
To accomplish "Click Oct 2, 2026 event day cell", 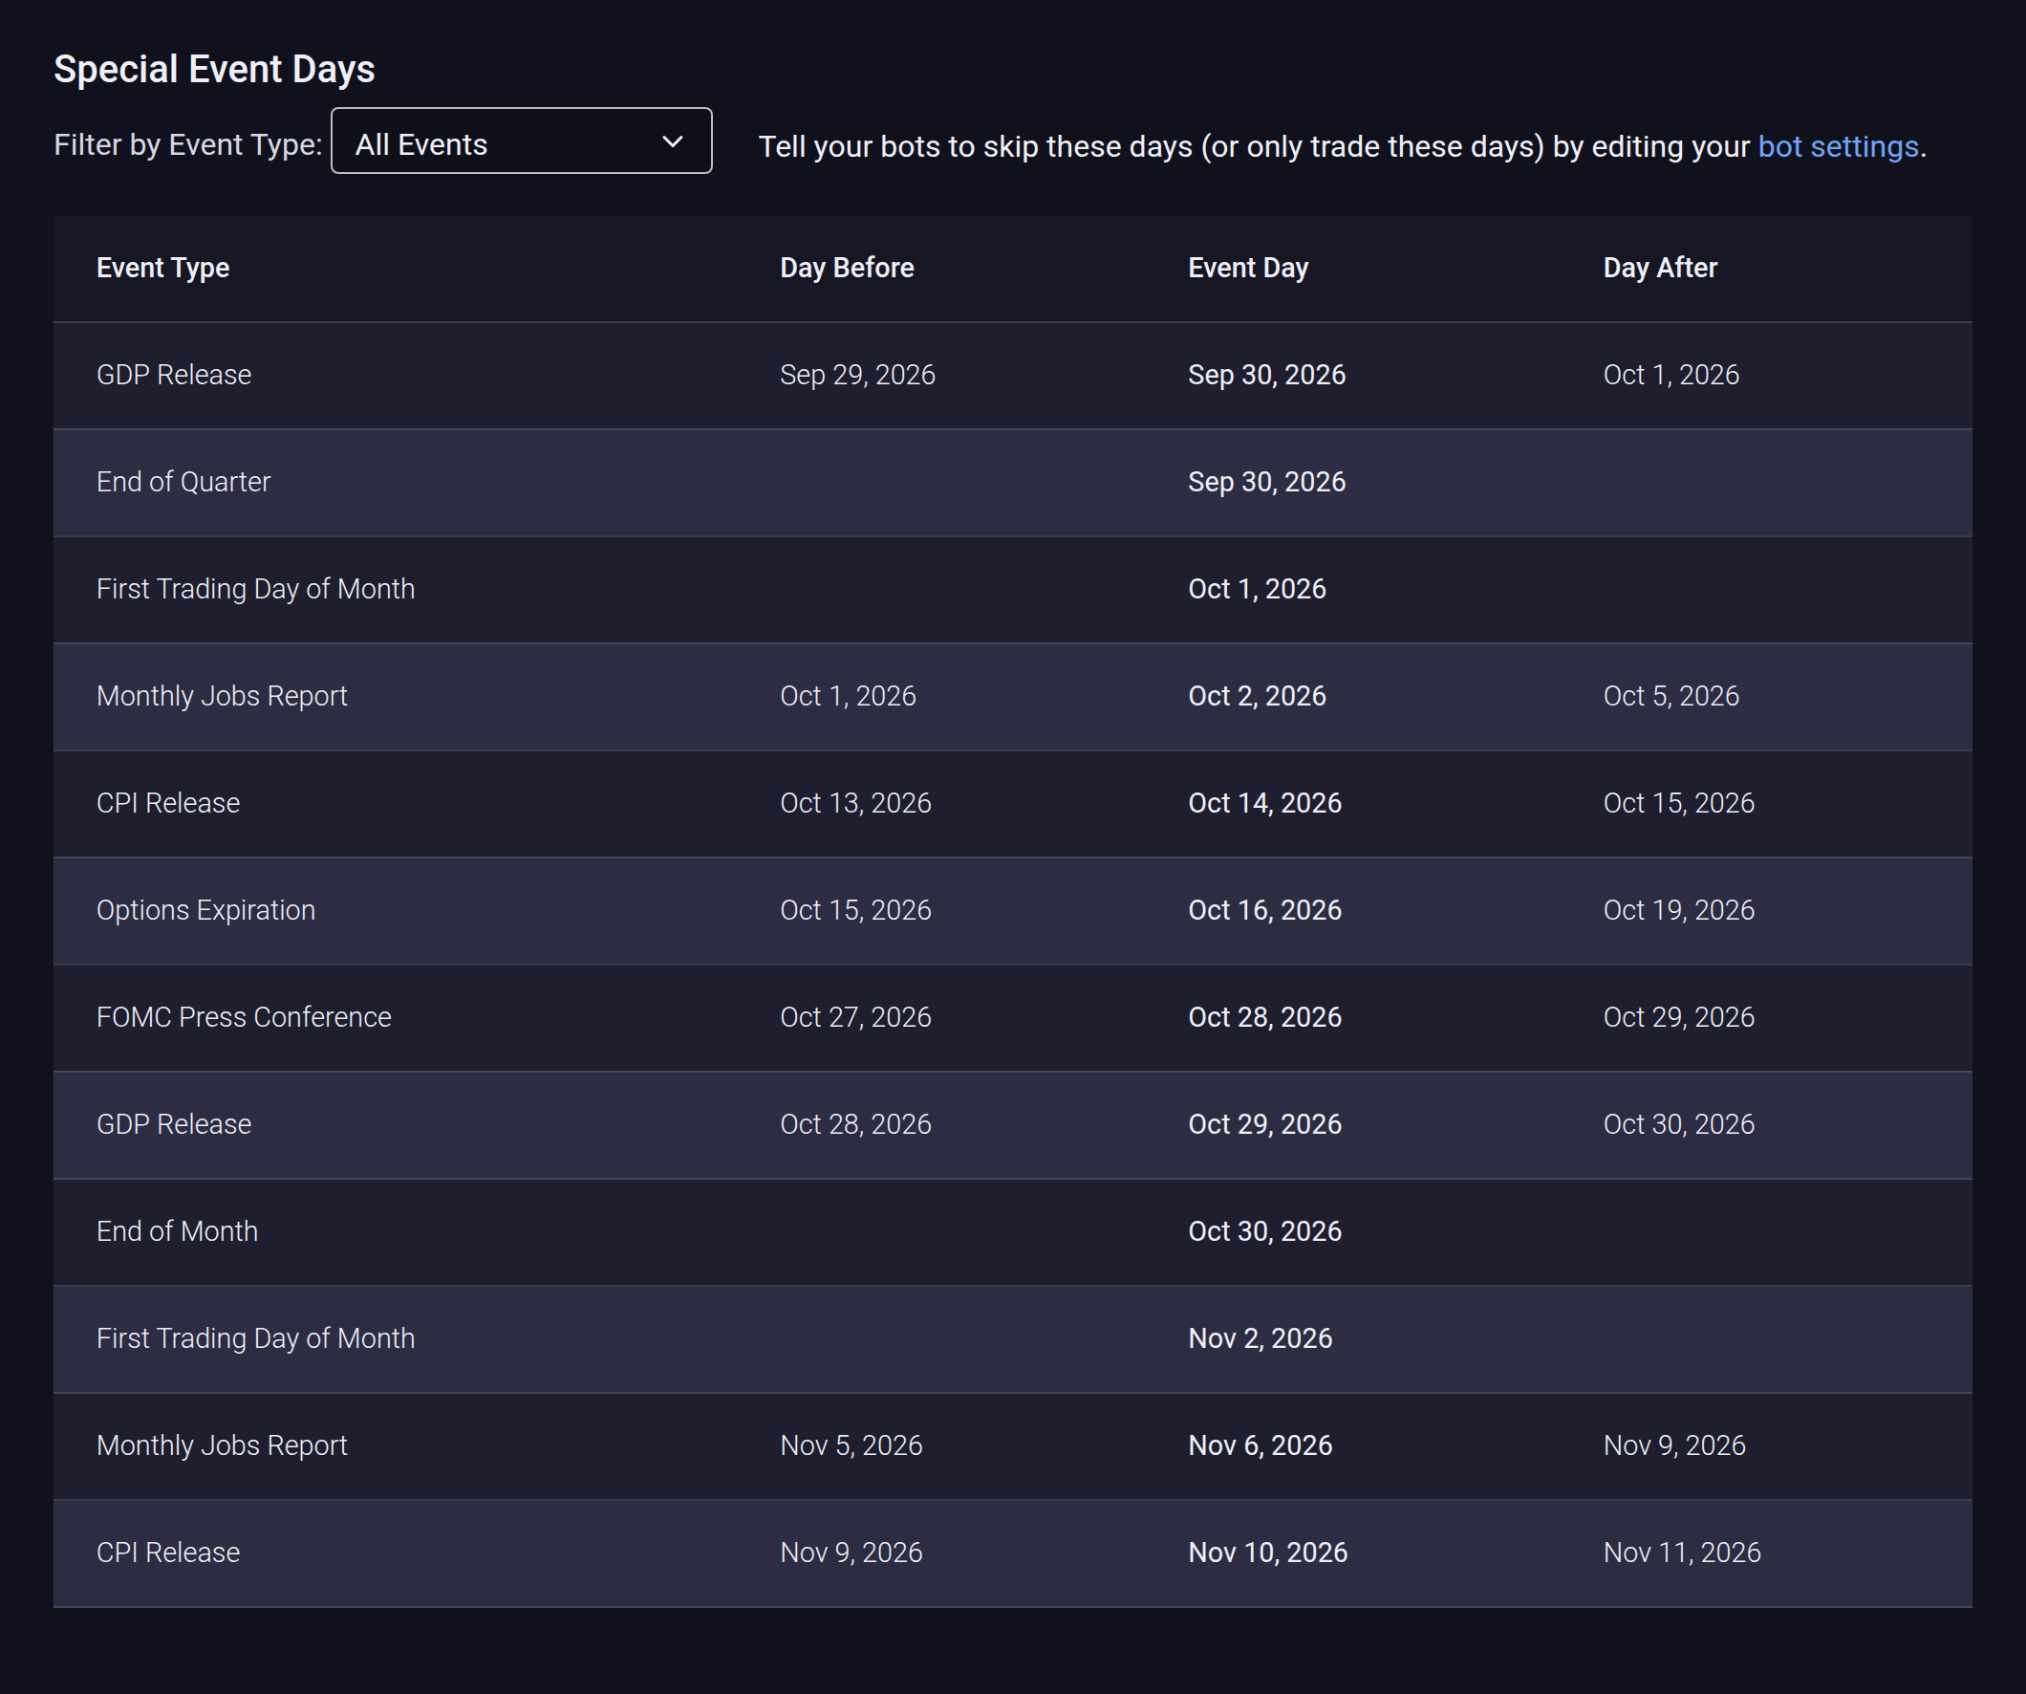I will 1257,696.
